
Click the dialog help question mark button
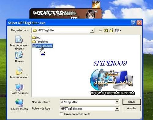133,23
